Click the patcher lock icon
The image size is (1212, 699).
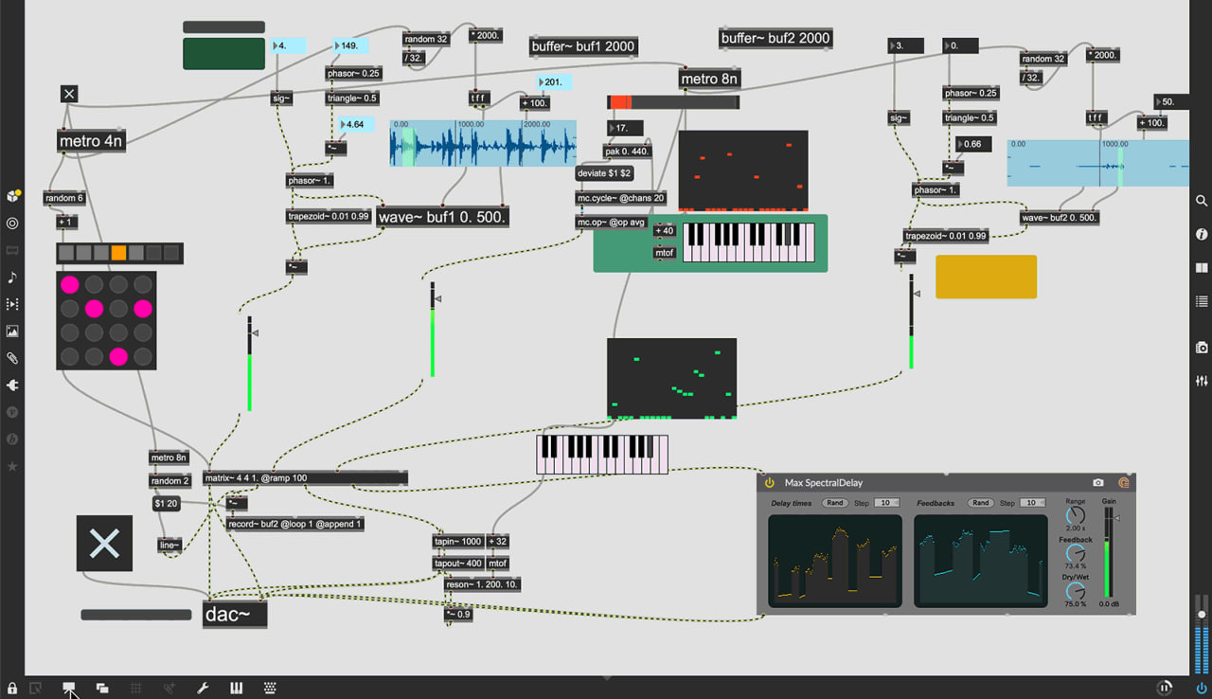click(x=12, y=688)
